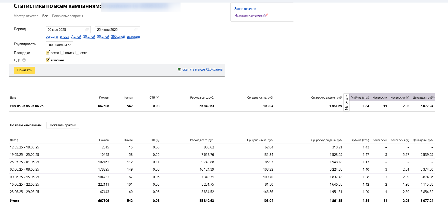Click daily spend value '3 224.88'
This screenshot has height=207, width=448.
click(336, 169)
